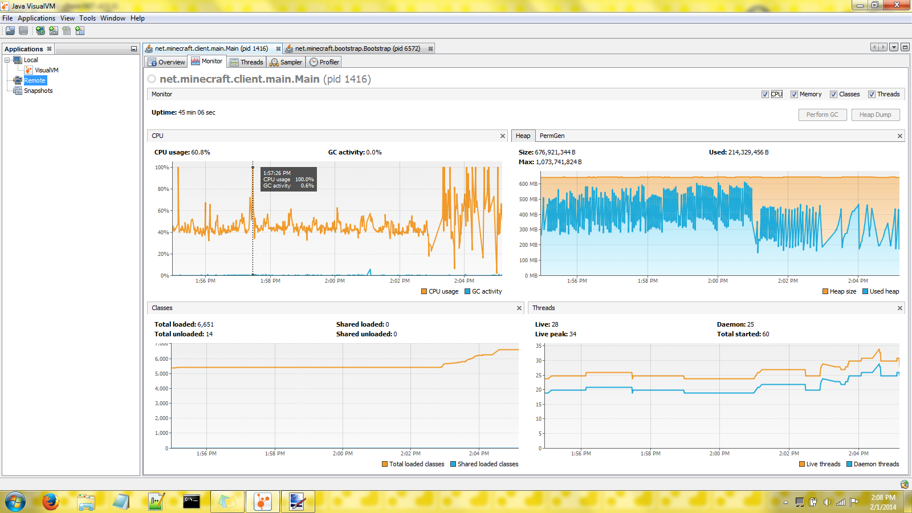
Task: Uncheck the Memory checkbox
Action: tap(794, 95)
